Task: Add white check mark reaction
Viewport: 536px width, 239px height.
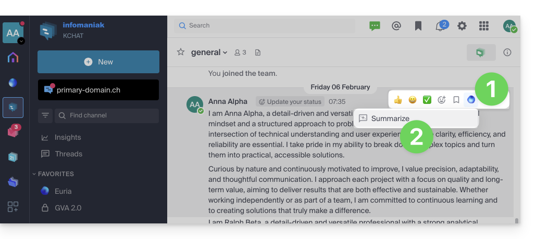Action: 427,100
